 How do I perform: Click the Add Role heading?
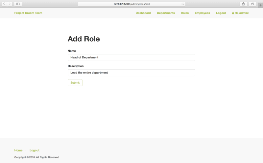(x=84, y=39)
